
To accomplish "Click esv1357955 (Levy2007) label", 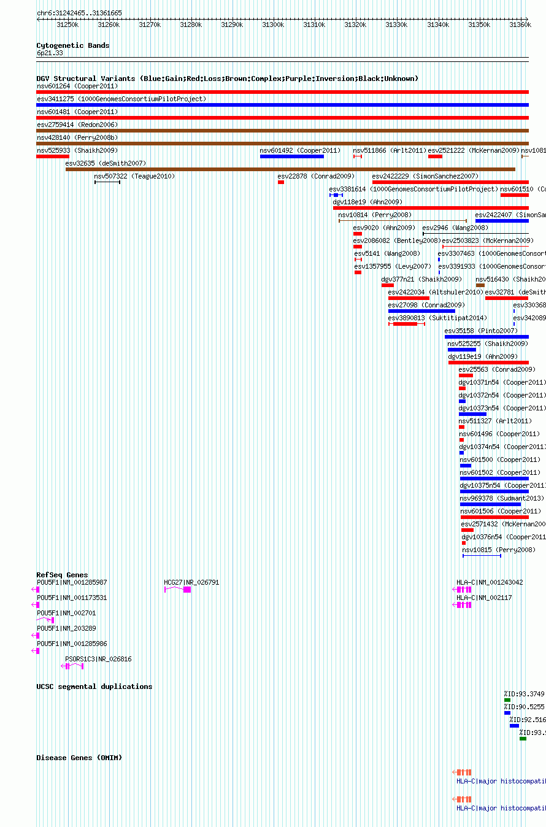I will pyautogui.click(x=393, y=266).
